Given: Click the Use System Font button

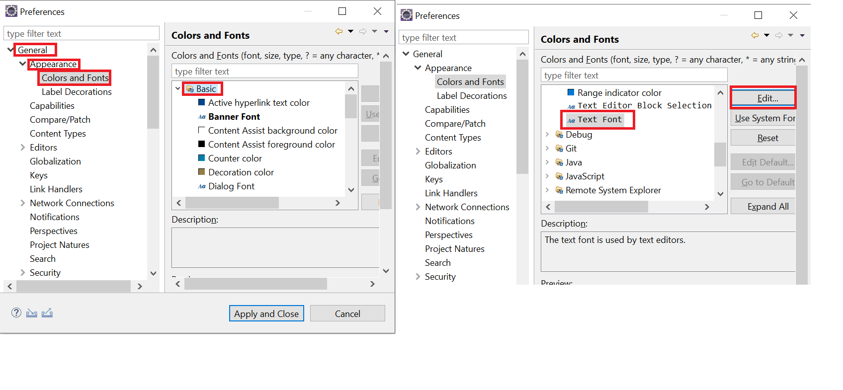Looking at the screenshot, I should coord(763,118).
